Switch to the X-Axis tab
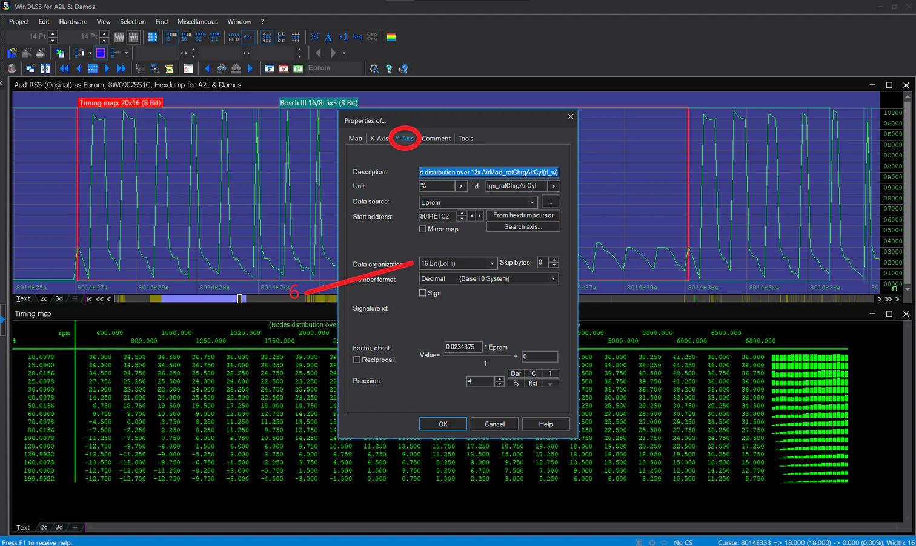Viewport: 916px width, 546px height. tap(379, 138)
